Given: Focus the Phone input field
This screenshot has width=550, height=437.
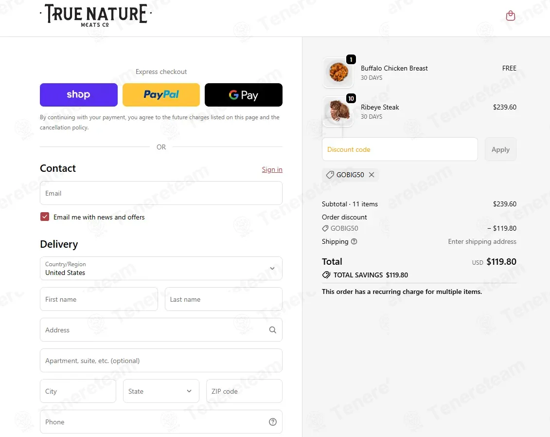Looking at the screenshot, I should coord(161,422).
